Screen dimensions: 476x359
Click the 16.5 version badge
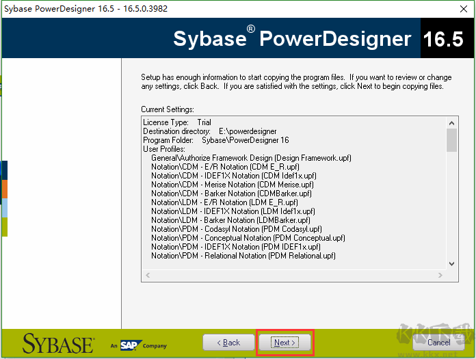(442, 38)
